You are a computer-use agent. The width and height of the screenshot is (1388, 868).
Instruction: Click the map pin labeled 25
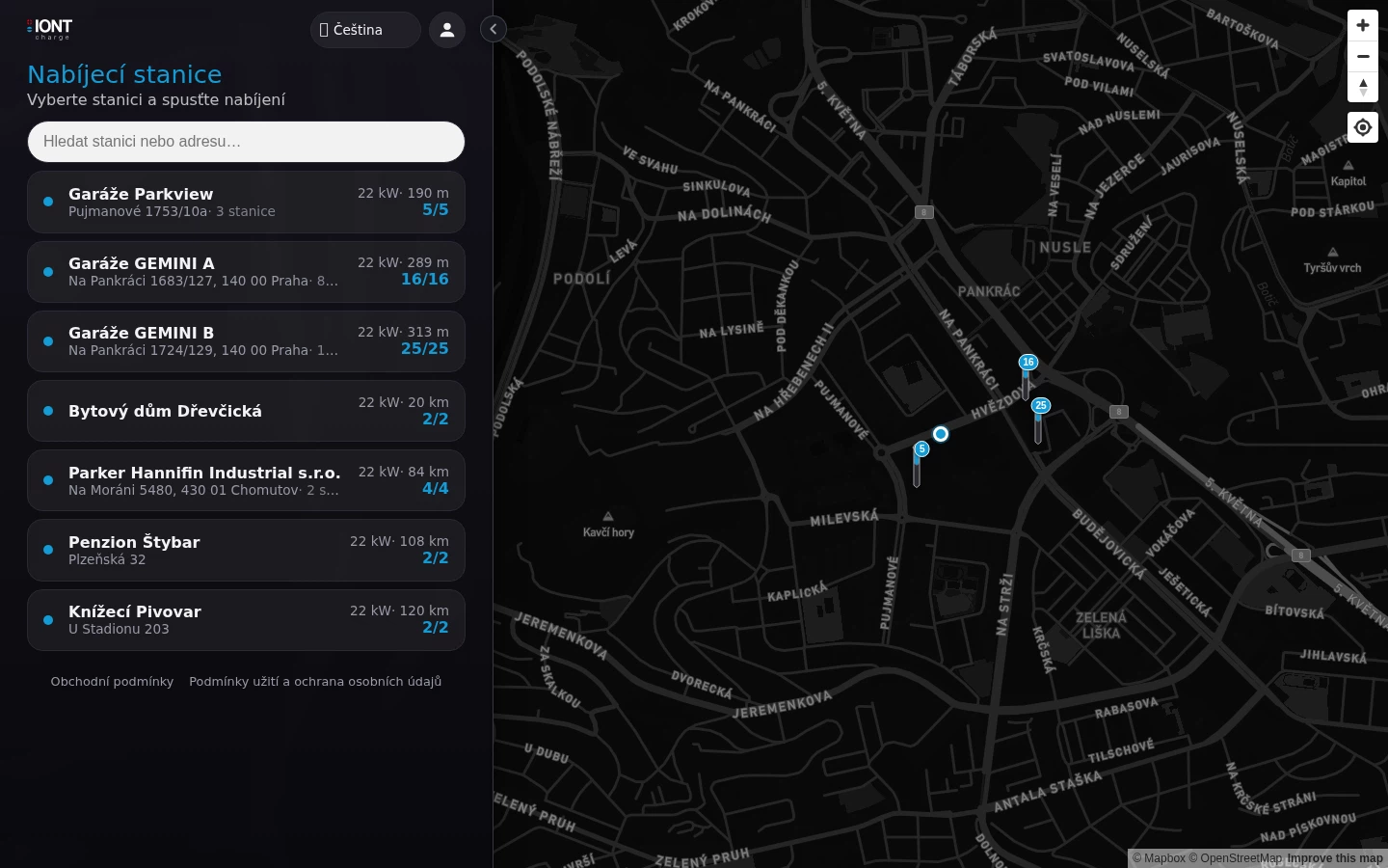[x=1040, y=419]
